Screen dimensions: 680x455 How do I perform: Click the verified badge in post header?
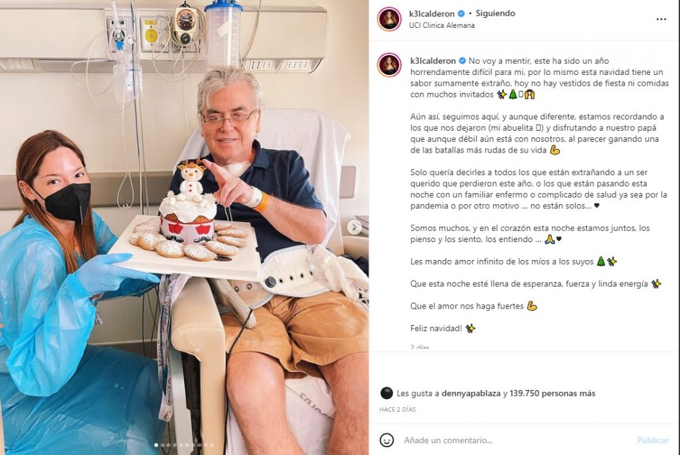pyautogui.click(x=462, y=13)
